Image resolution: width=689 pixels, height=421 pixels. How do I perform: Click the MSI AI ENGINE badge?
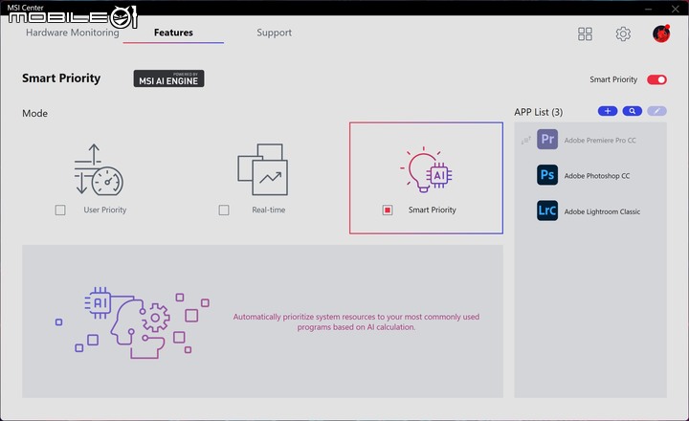click(x=168, y=78)
